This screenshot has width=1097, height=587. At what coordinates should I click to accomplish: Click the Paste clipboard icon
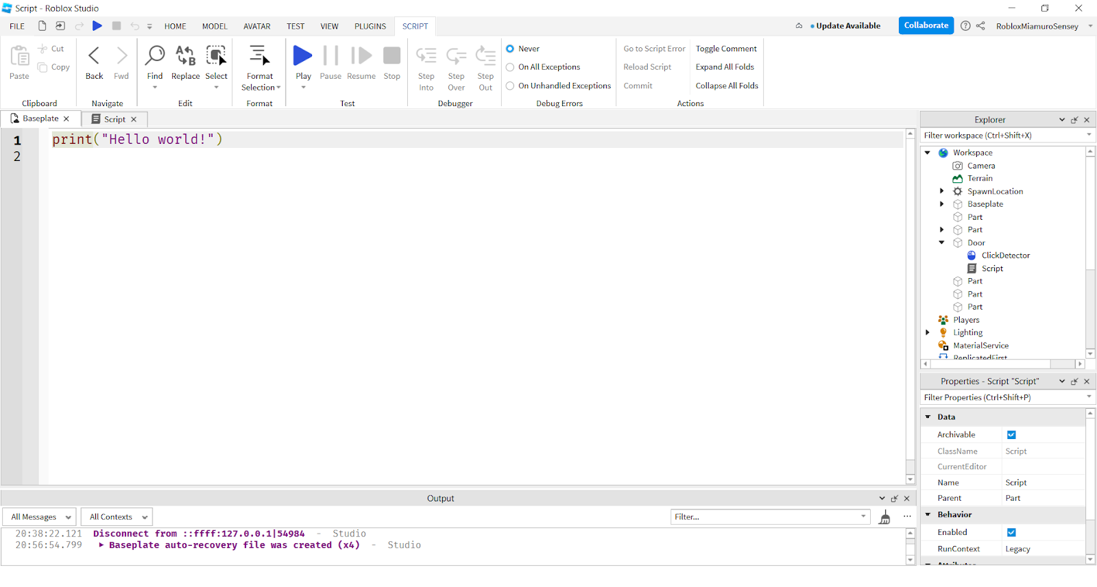[x=19, y=56]
